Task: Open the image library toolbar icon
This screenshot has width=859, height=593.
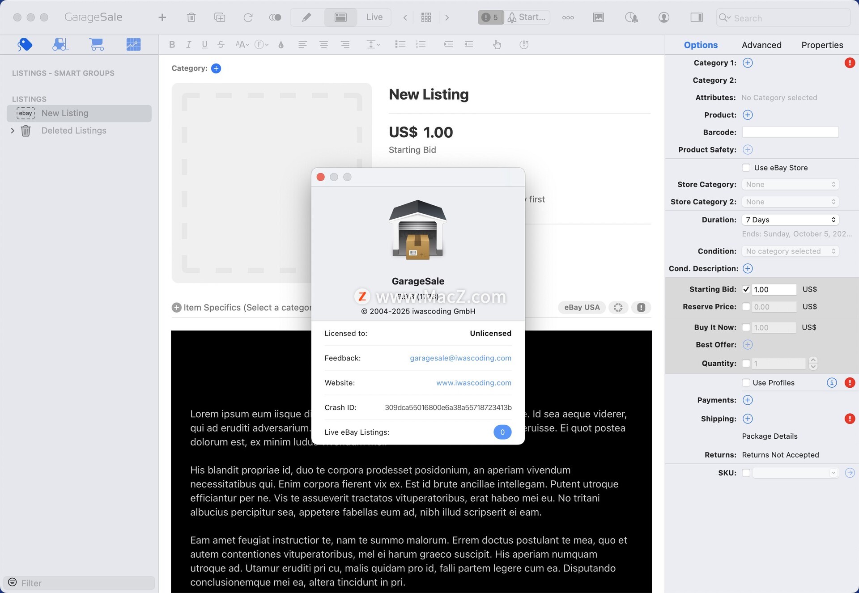Action: 598,17
